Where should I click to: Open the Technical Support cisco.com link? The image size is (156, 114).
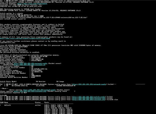point(32,4)
